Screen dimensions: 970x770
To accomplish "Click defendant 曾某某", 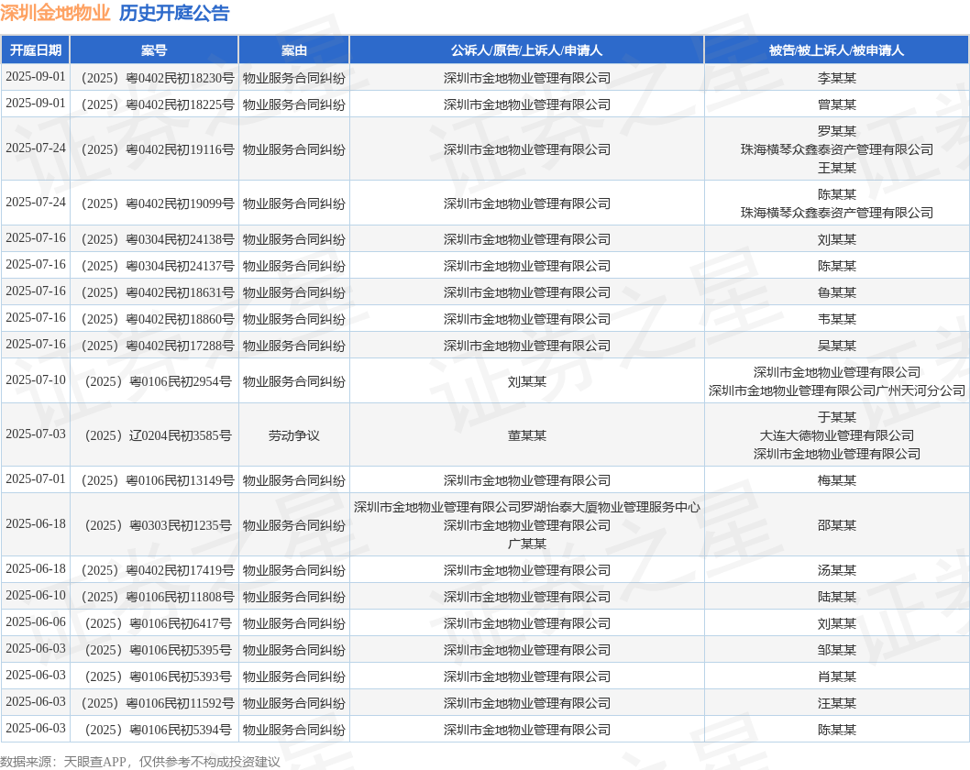I will click(836, 104).
